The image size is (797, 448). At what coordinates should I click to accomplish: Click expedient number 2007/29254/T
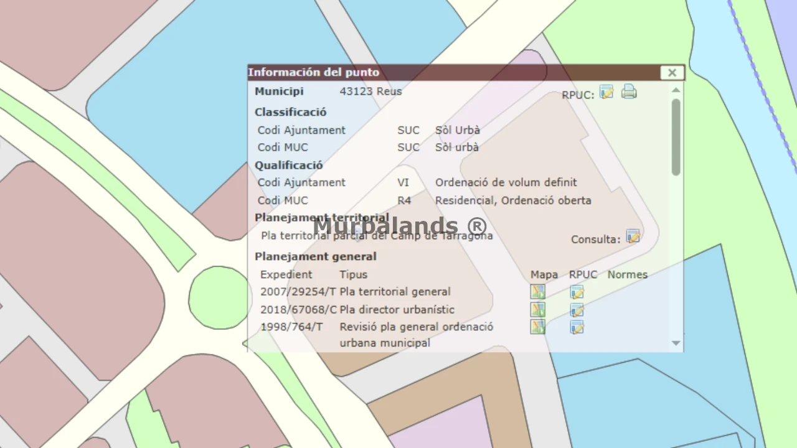tap(298, 292)
